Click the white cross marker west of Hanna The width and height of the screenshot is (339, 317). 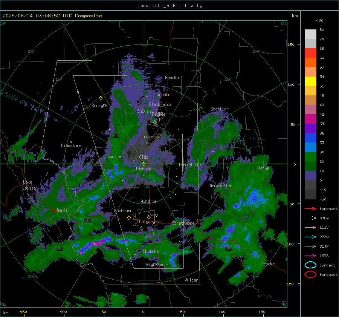pyautogui.click(x=213, y=152)
